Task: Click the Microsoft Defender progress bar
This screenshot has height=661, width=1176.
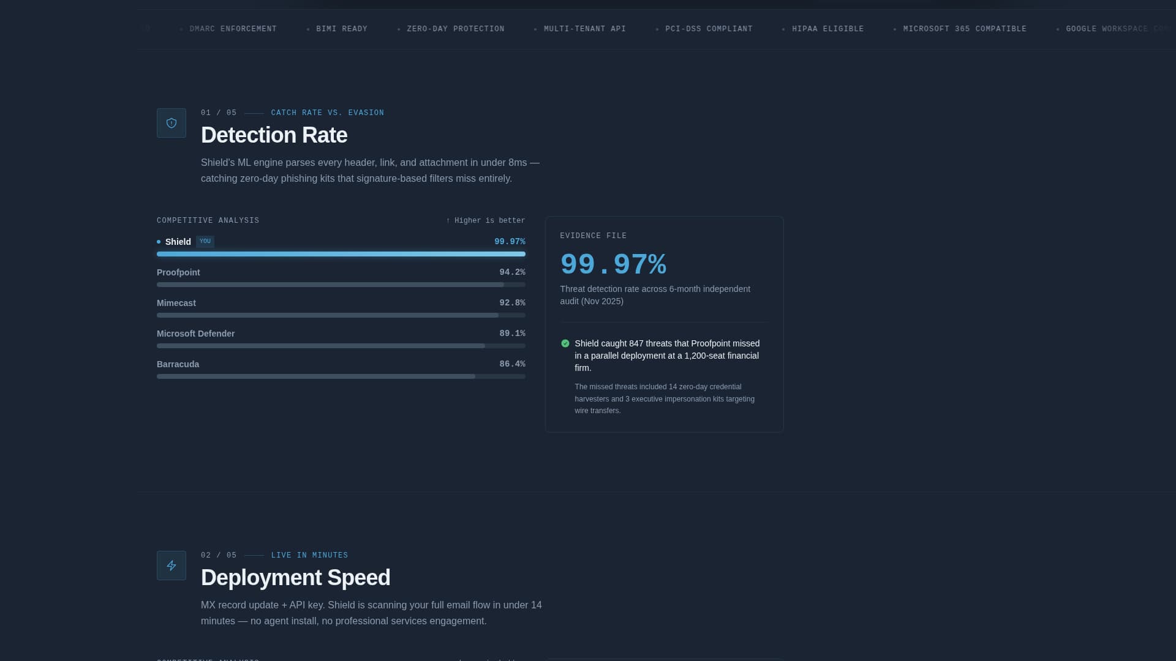Action: [341, 346]
